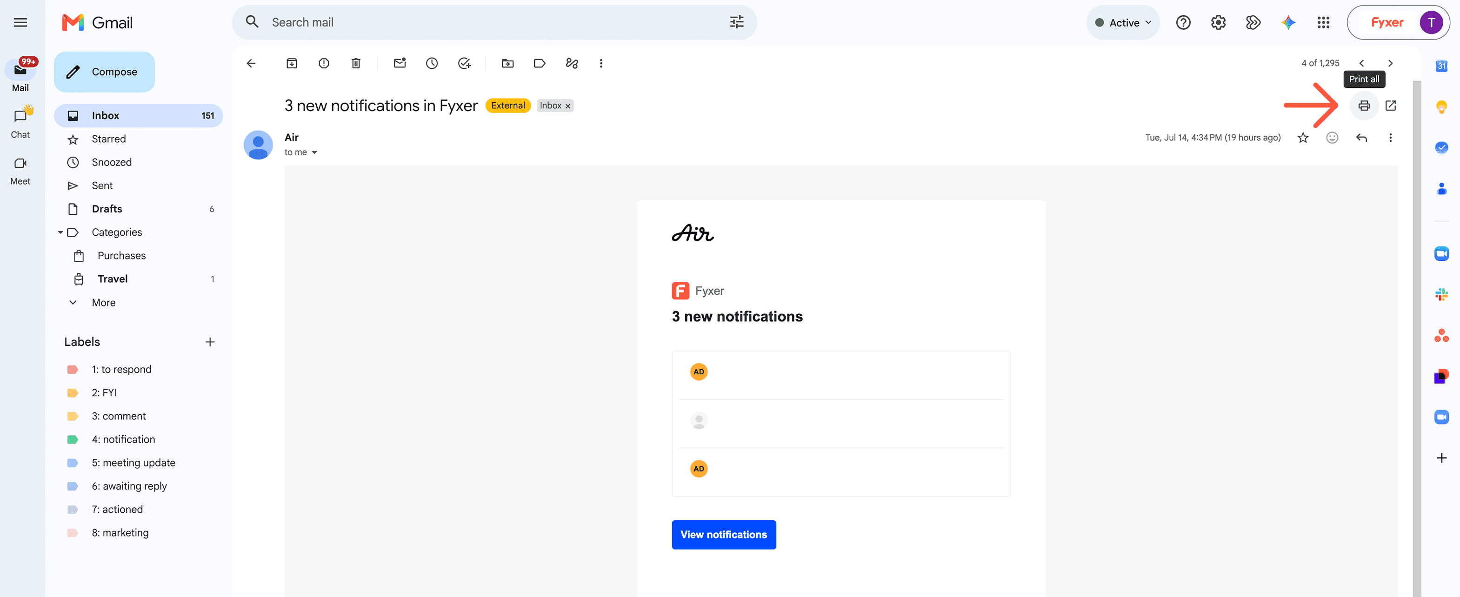Open the '1: to respond' label
The height and width of the screenshot is (597, 1460).
[138, 369]
